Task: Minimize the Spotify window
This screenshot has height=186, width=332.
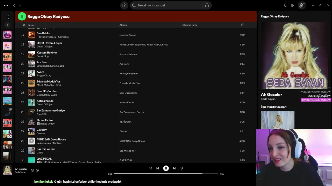Action: click(313, 5)
